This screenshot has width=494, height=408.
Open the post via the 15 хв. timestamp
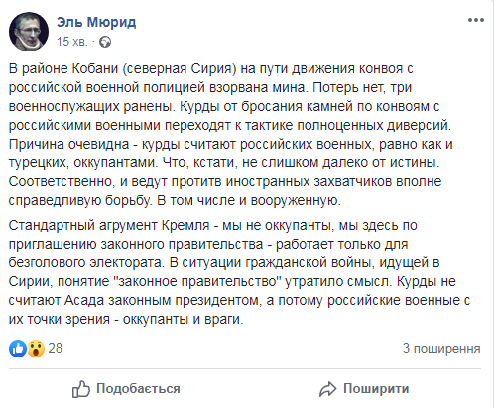pyautogui.click(x=71, y=42)
